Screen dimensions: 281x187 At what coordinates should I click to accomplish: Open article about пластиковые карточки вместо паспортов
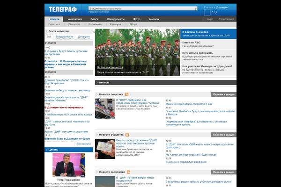(137, 144)
